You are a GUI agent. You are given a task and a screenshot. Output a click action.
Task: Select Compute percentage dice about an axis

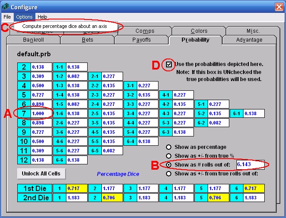tap(64, 27)
